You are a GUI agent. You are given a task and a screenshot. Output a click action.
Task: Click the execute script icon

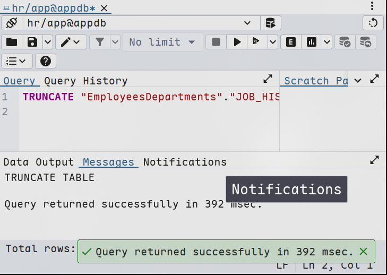pyautogui.click(x=256, y=42)
